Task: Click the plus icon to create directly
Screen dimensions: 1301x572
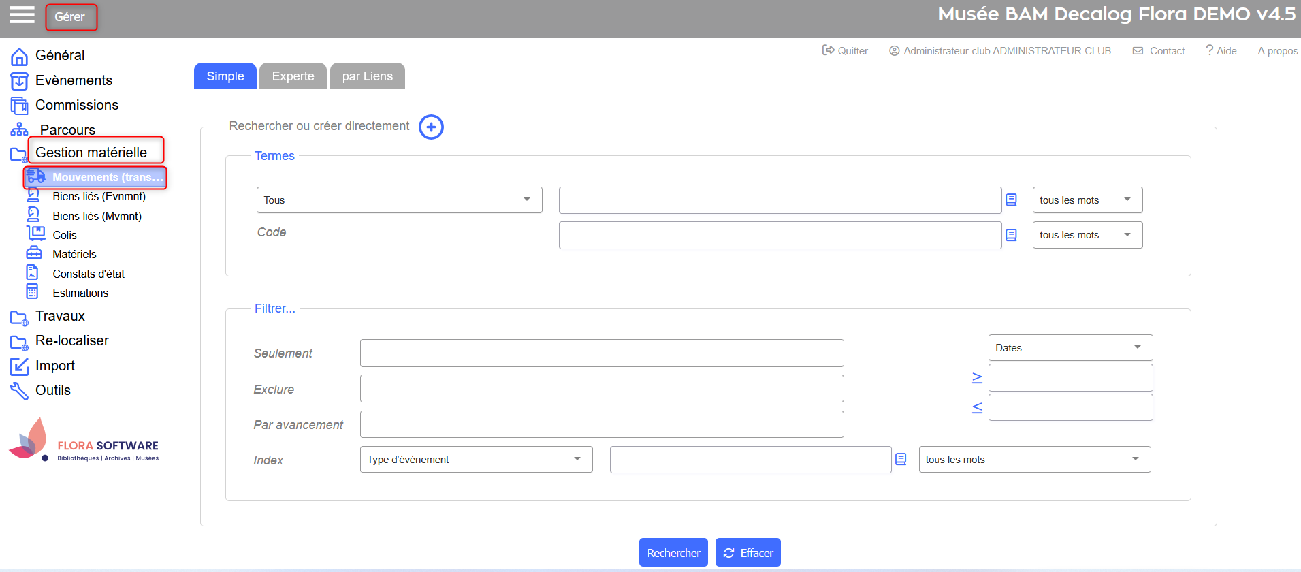Action: click(431, 127)
